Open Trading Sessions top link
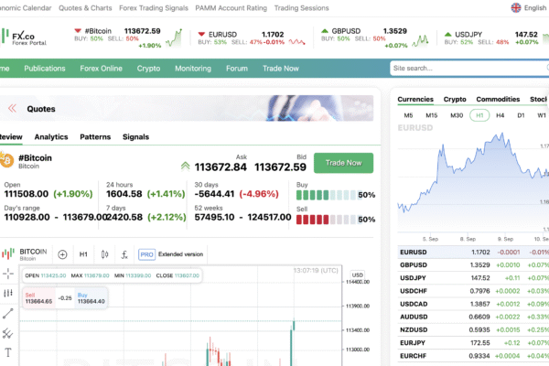The image size is (549, 366). coord(301,8)
